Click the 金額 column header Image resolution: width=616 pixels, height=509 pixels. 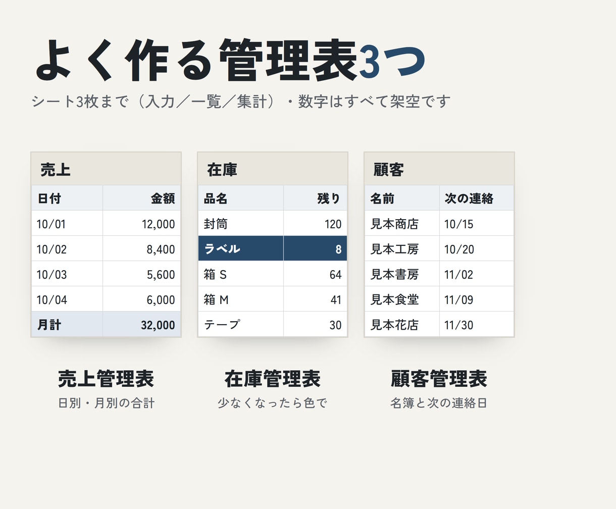(142, 198)
